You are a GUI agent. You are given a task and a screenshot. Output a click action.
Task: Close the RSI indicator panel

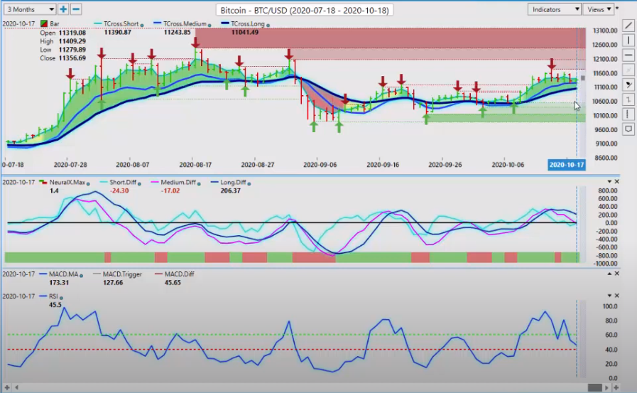point(616,296)
